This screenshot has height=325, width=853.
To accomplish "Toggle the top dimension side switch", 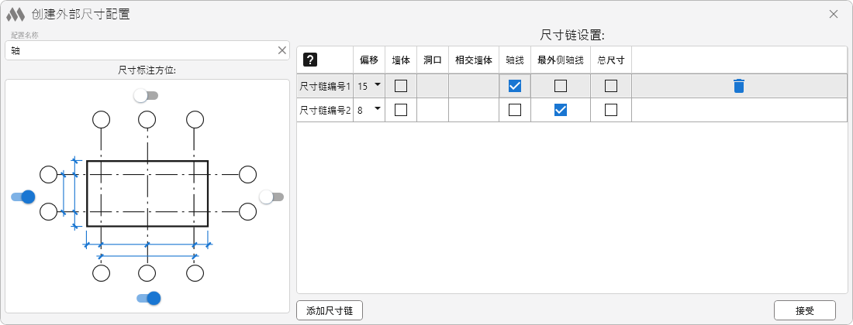I will point(145,95).
